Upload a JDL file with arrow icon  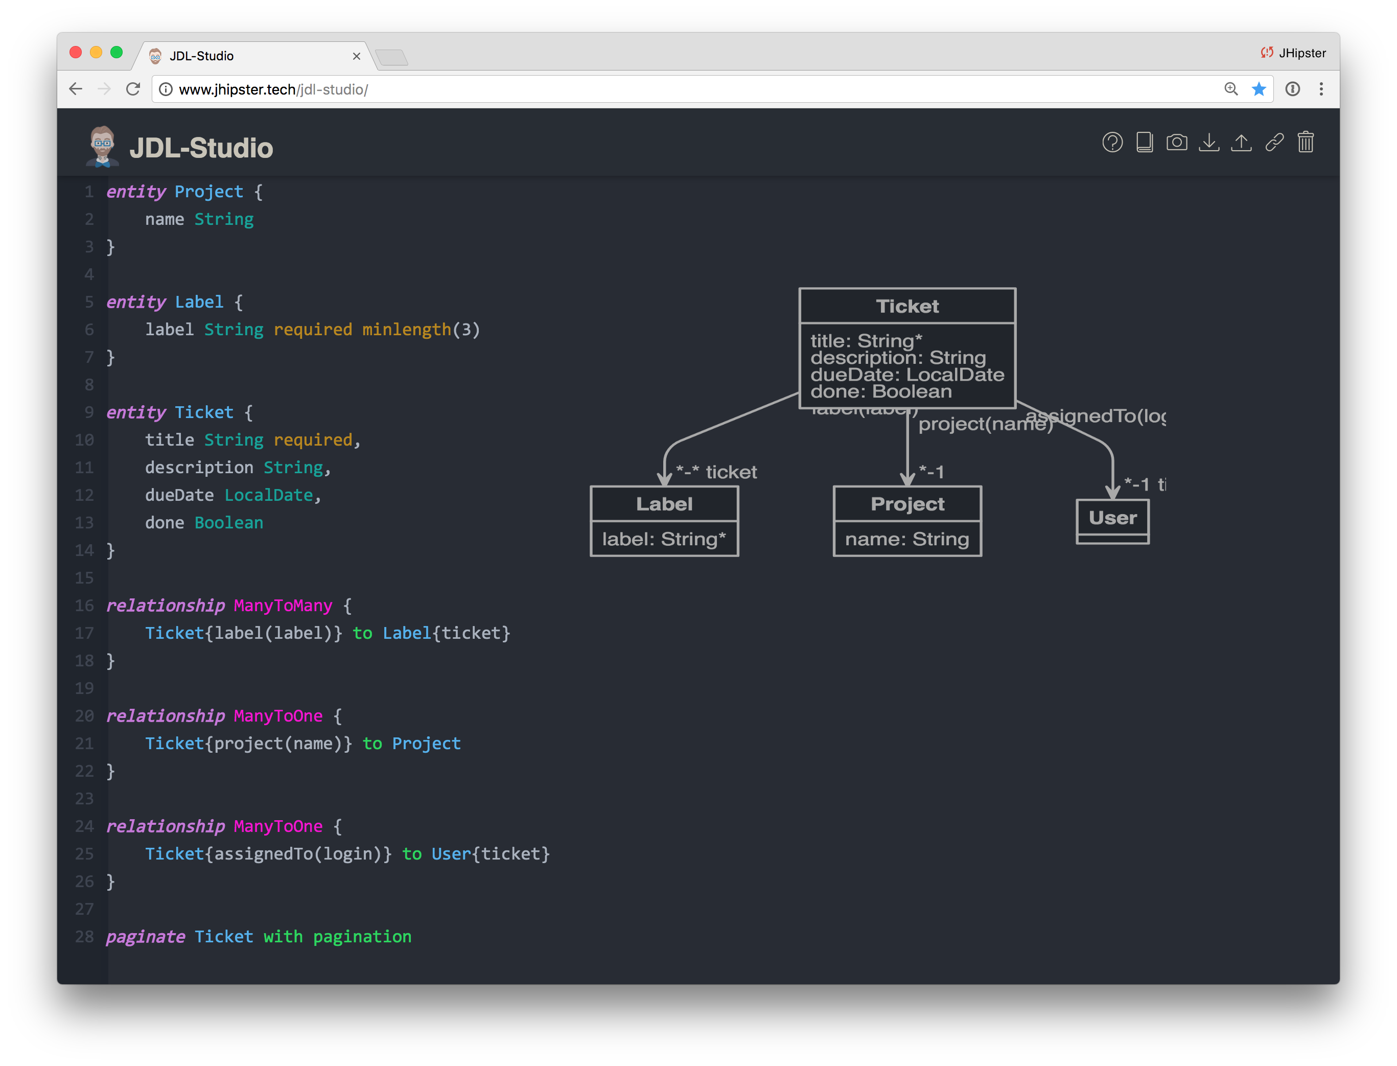1242,142
